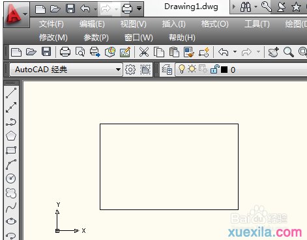Viewport: 307px width, 240px height.
Task: Open the 修改(M) menu
Action: coord(53,38)
